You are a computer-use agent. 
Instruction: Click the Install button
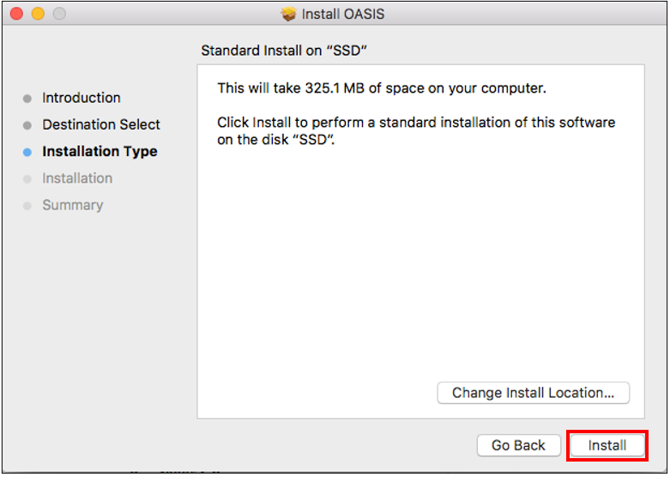click(x=607, y=445)
